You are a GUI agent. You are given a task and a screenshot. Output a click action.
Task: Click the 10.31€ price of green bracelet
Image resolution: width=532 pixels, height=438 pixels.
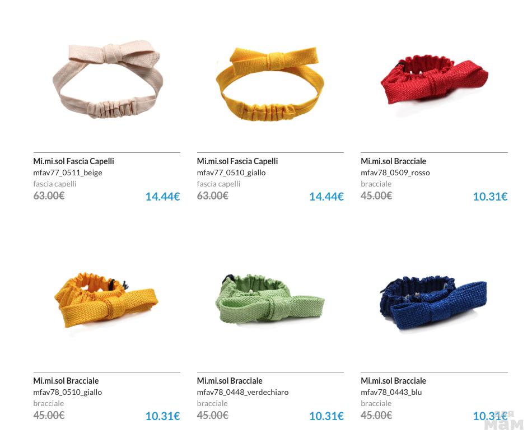coord(326,416)
